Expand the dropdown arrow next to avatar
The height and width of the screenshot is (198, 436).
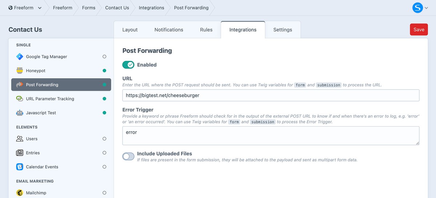[x=427, y=8]
